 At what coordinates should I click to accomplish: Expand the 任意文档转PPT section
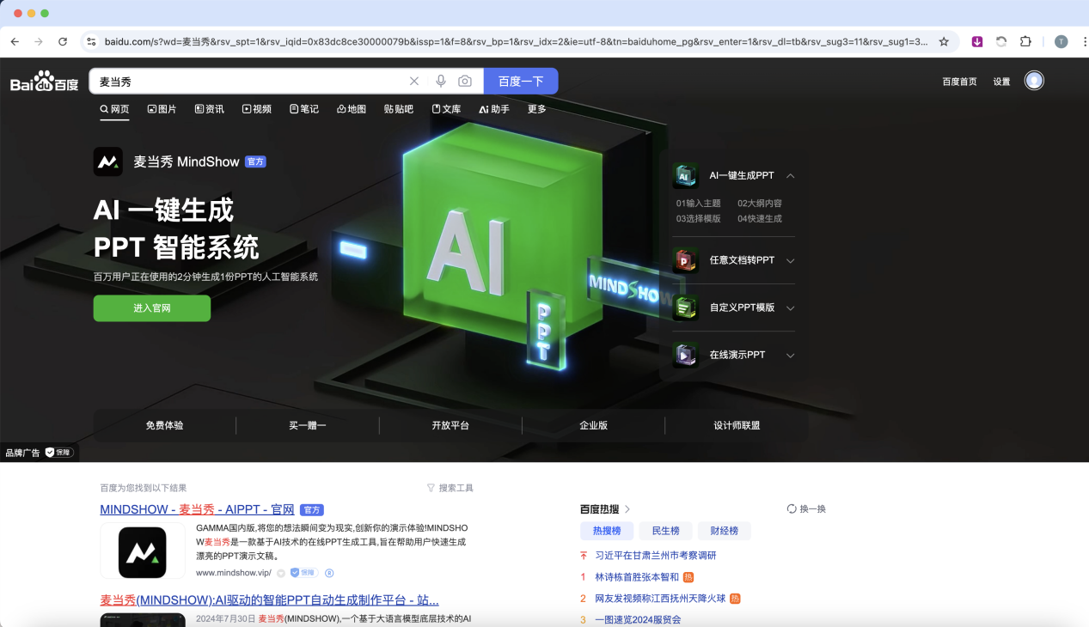pos(790,260)
